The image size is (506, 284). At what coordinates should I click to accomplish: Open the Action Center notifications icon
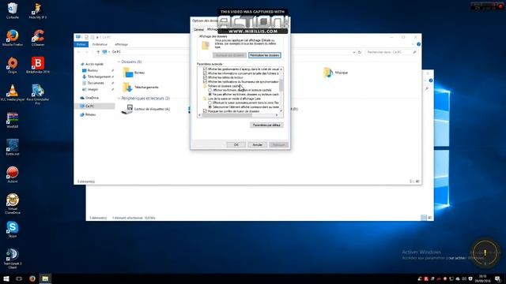(497, 278)
